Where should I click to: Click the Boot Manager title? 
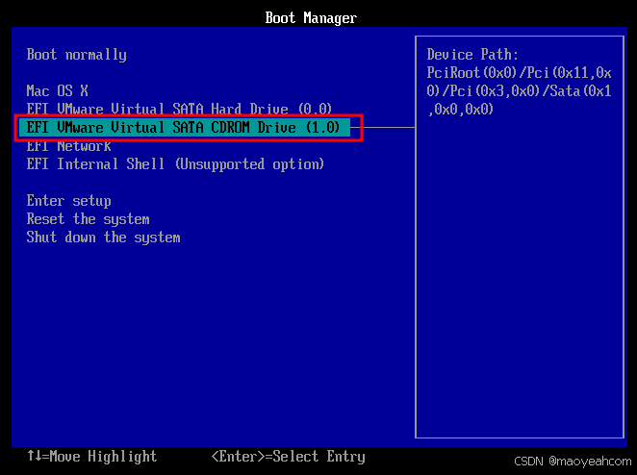point(311,18)
